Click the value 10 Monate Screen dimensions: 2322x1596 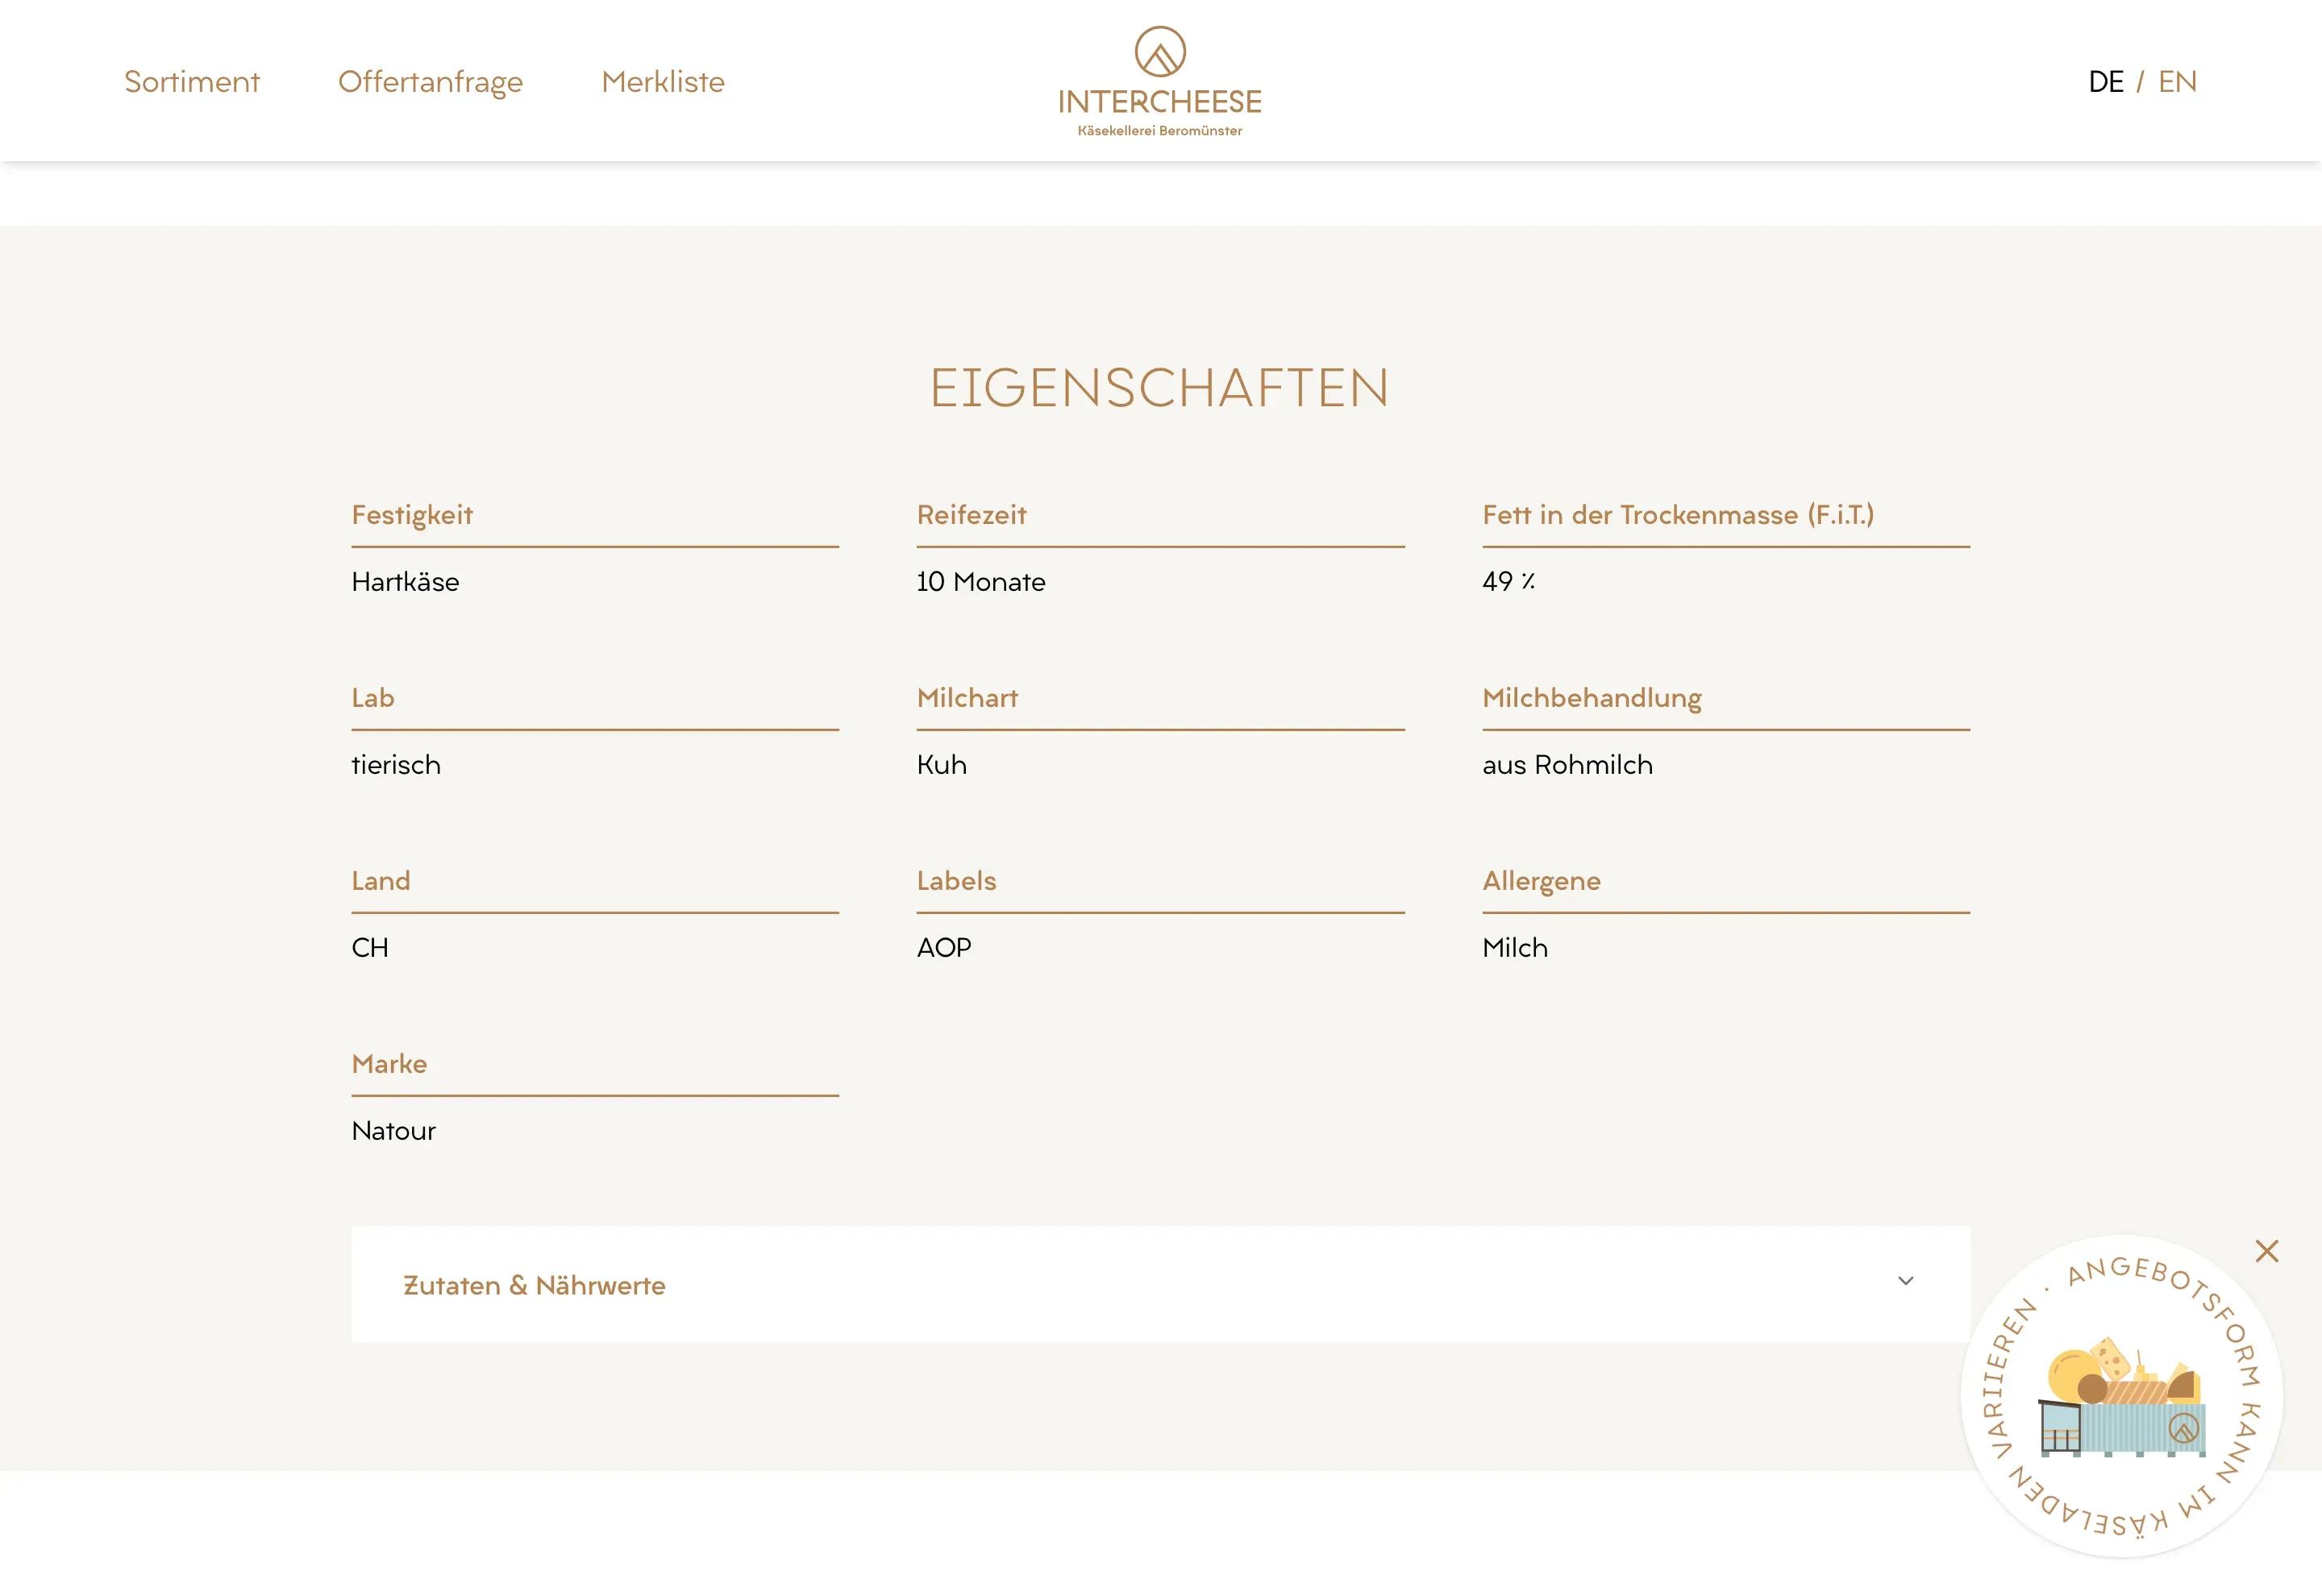pyautogui.click(x=981, y=581)
